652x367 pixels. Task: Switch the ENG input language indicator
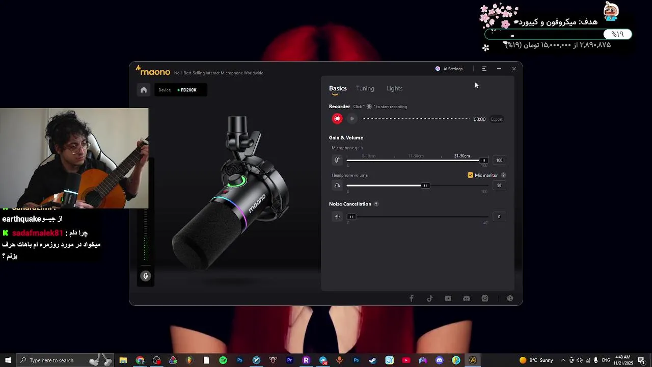coord(606,360)
